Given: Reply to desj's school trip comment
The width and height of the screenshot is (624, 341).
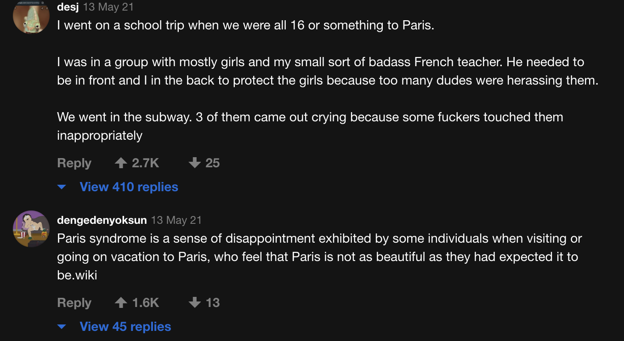Looking at the screenshot, I should click(x=74, y=163).
